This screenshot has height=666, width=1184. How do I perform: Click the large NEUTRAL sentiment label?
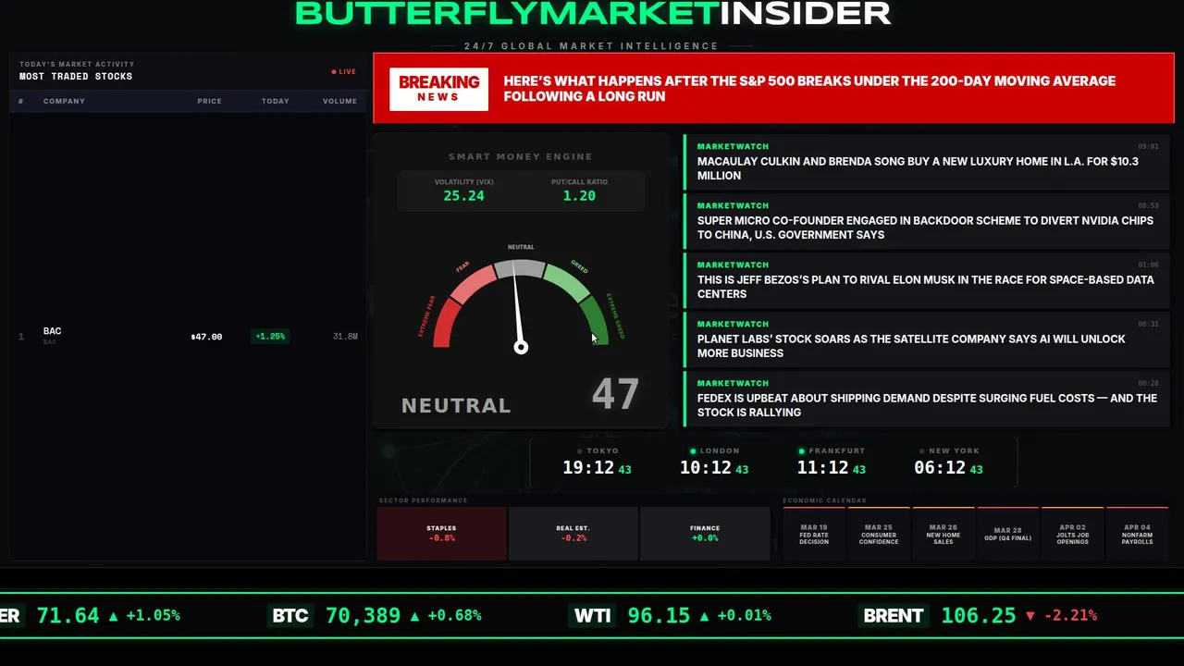pyautogui.click(x=456, y=405)
